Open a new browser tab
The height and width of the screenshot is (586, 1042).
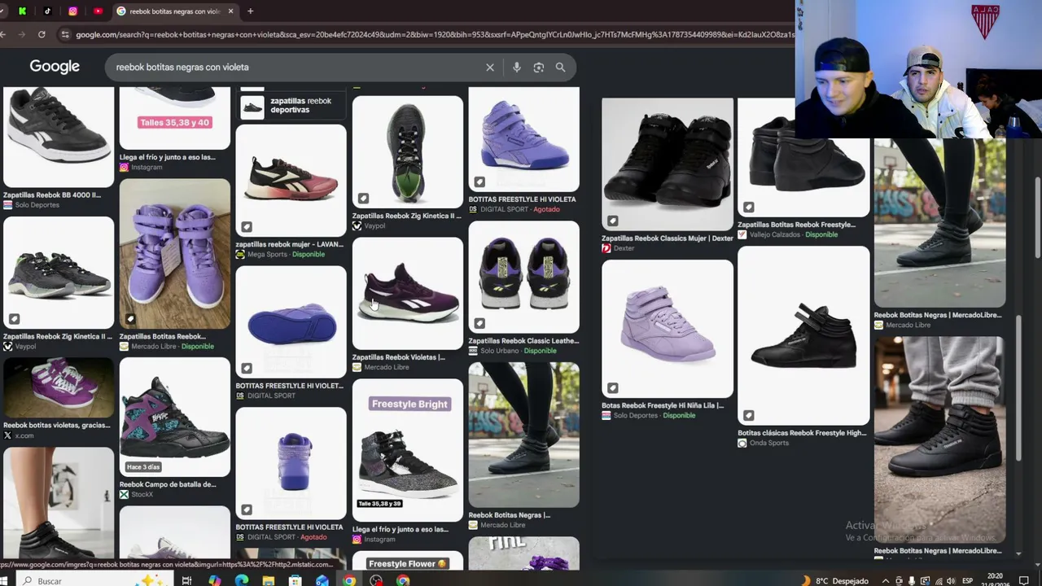pyautogui.click(x=250, y=11)
